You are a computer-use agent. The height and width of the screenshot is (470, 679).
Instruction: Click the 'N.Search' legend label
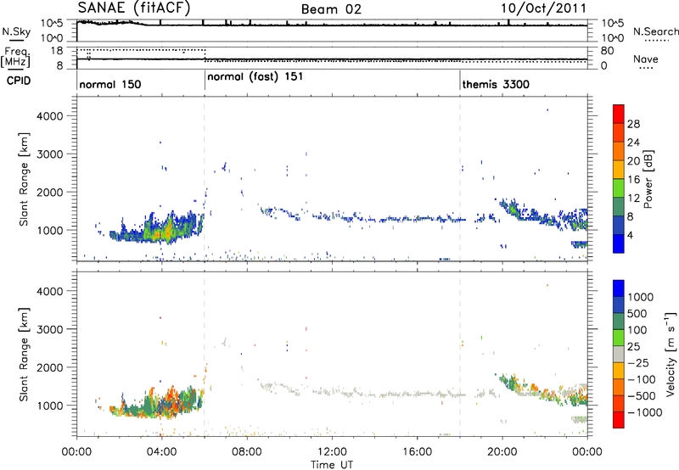(x=655, y=31)
